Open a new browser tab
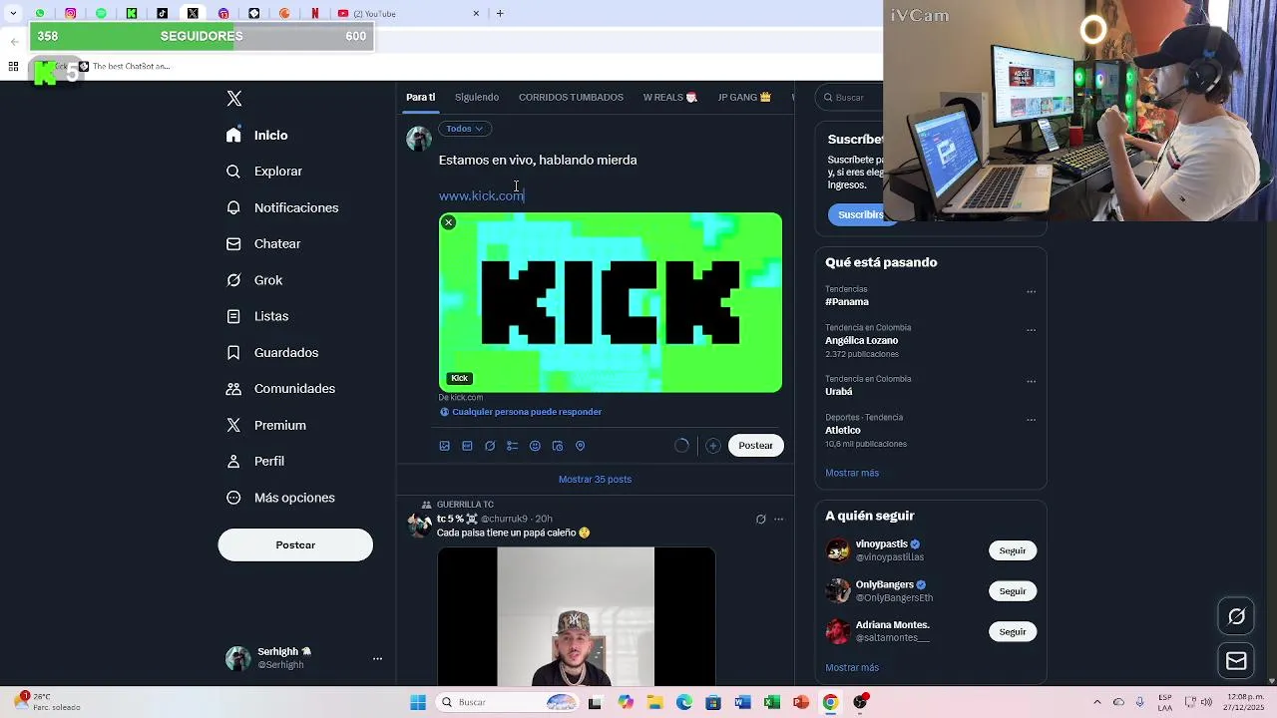Image resolution: width=1277 pixels, height=718 pixels. pyautogui.click(x=500, y=13)
